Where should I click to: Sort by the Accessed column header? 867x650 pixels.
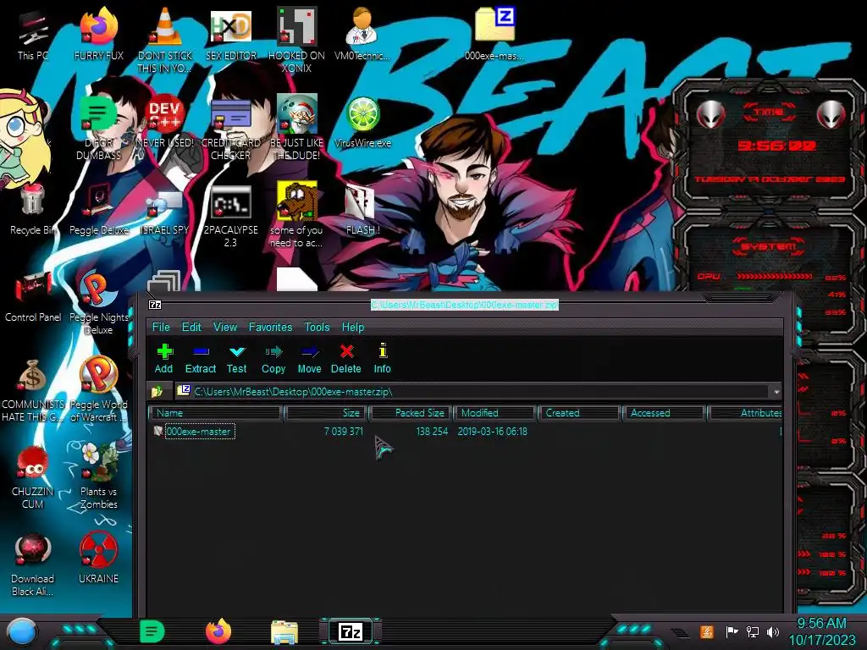coord(664,413)
